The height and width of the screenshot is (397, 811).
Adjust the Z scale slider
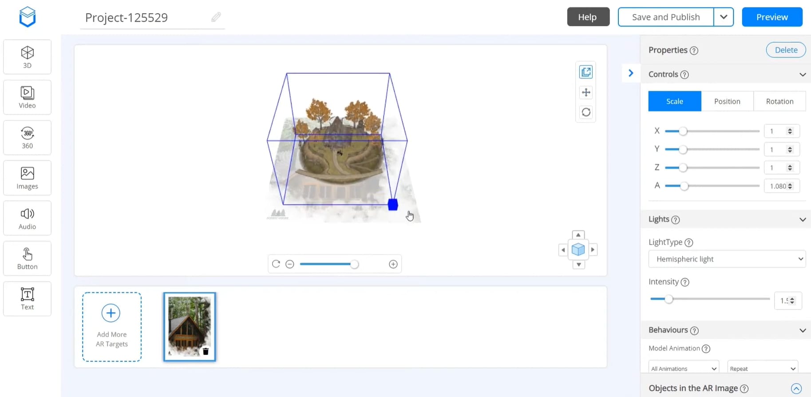[x=712, y=167]
